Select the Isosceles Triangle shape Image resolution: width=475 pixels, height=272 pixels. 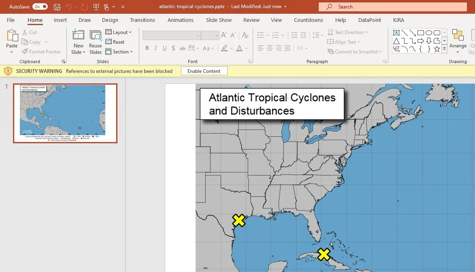396,41
